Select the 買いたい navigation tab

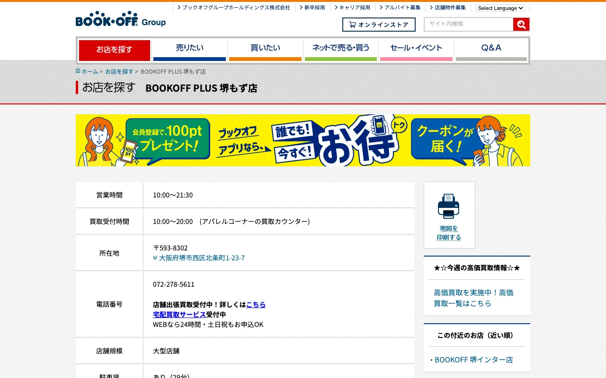(265, 50)
